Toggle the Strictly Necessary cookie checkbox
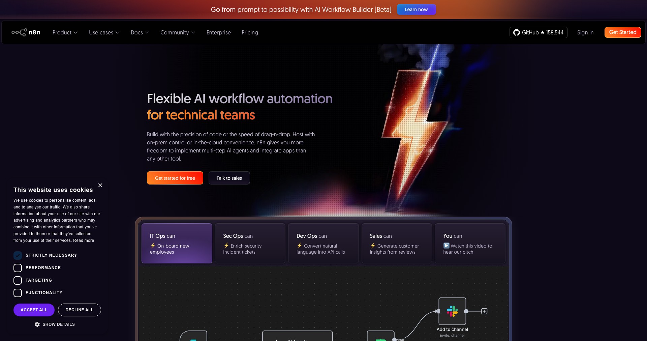The height and width of the screenshot is (341, 647). click(18, 255)
